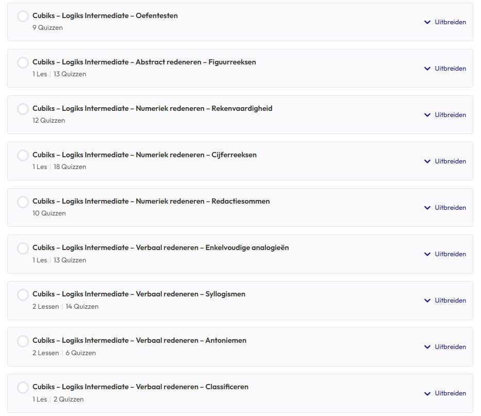
Task: Select the completion circle for Figuurreeksen
Action: (23, 62)
